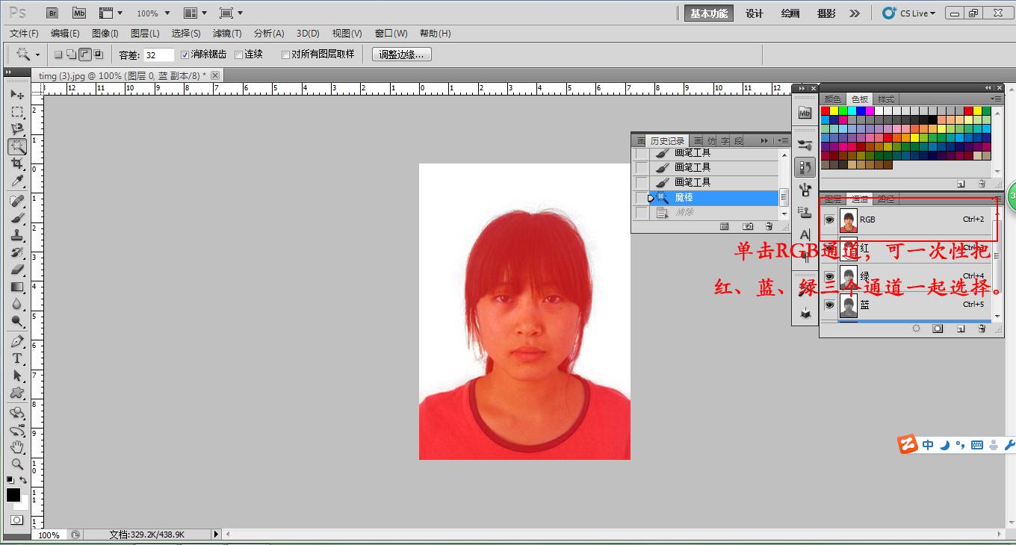Viewport: 1016px width, 545px height.
Task: Select the Eraser tool
Action: (17, 270)
